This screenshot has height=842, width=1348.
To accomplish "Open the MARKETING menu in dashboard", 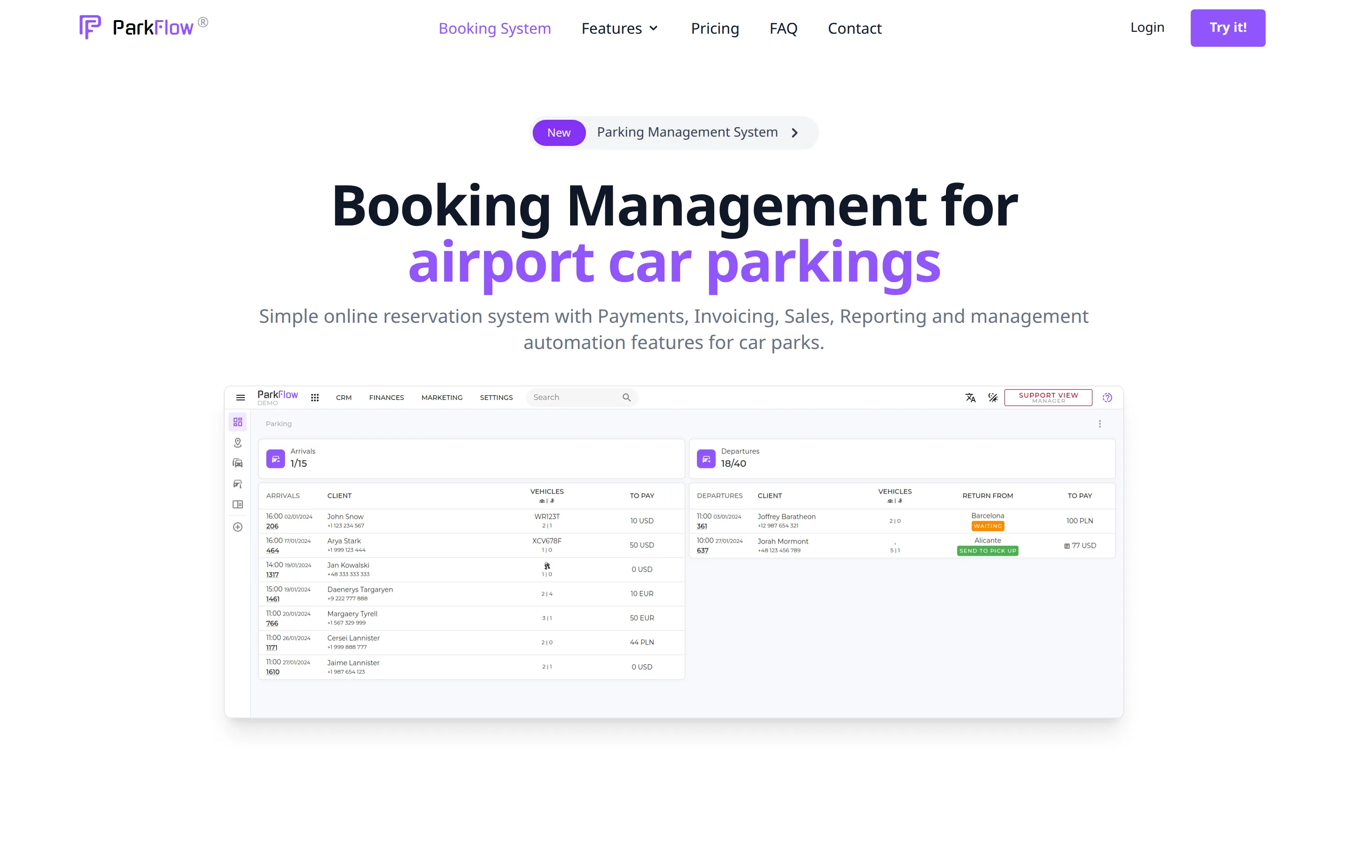I will (442, 398).
